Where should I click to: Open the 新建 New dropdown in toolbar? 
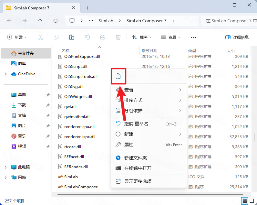[17, 37]
